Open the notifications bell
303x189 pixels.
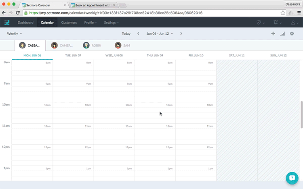tap(277, 23)
